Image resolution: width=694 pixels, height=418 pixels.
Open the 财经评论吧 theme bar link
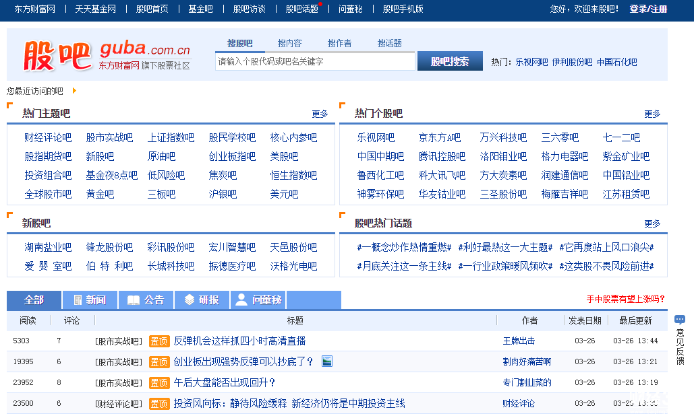(x=48, y=137)
